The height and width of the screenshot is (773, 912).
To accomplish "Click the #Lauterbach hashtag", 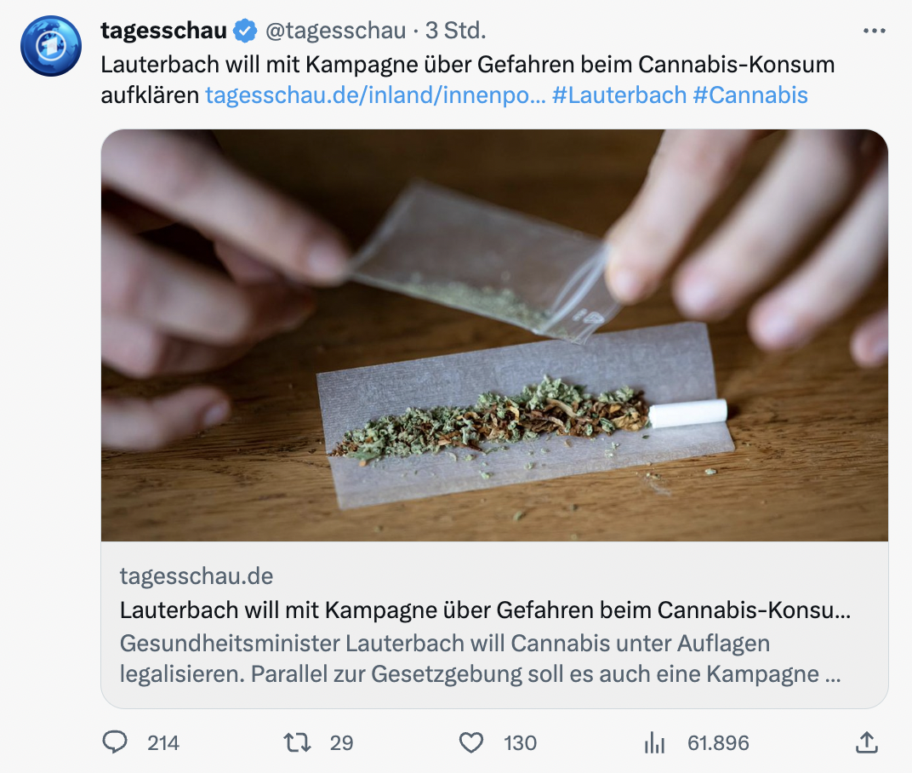I will click(x=619, y=94).
